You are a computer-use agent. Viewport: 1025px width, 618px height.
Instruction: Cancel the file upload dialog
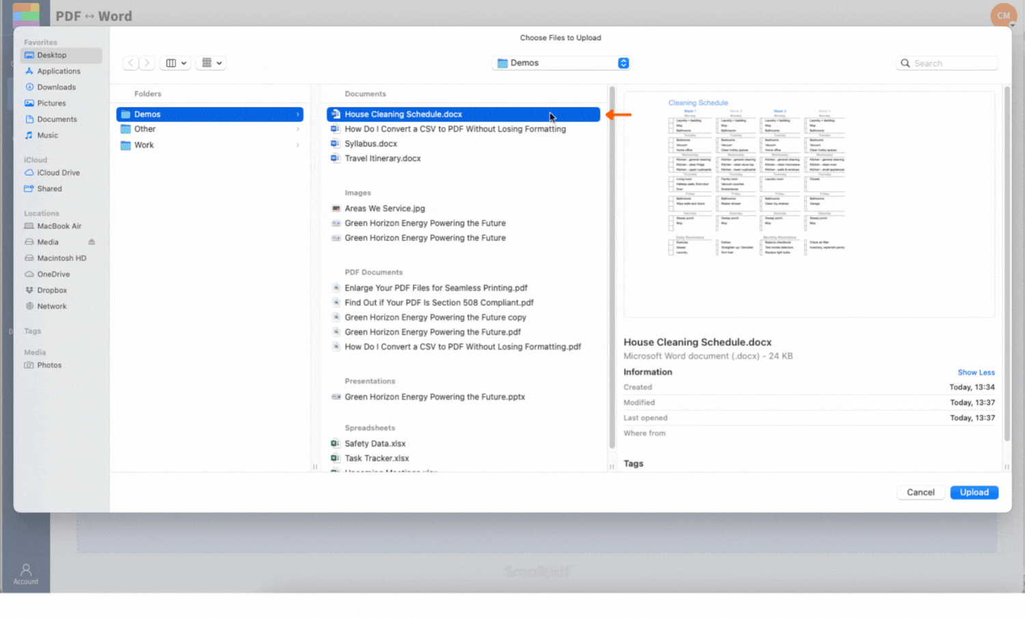(920, 492)
